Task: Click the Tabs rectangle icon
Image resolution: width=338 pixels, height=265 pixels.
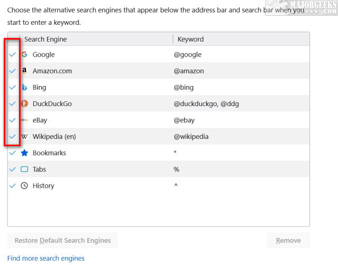Action: pyautogui.click(x=24, y=169)
